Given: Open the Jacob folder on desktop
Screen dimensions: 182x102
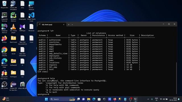Looking at the screenshot, I should [x=13, y=51].
